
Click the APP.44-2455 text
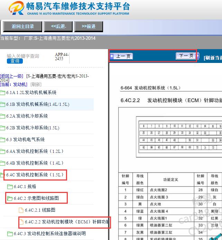(x=62, y=56)
